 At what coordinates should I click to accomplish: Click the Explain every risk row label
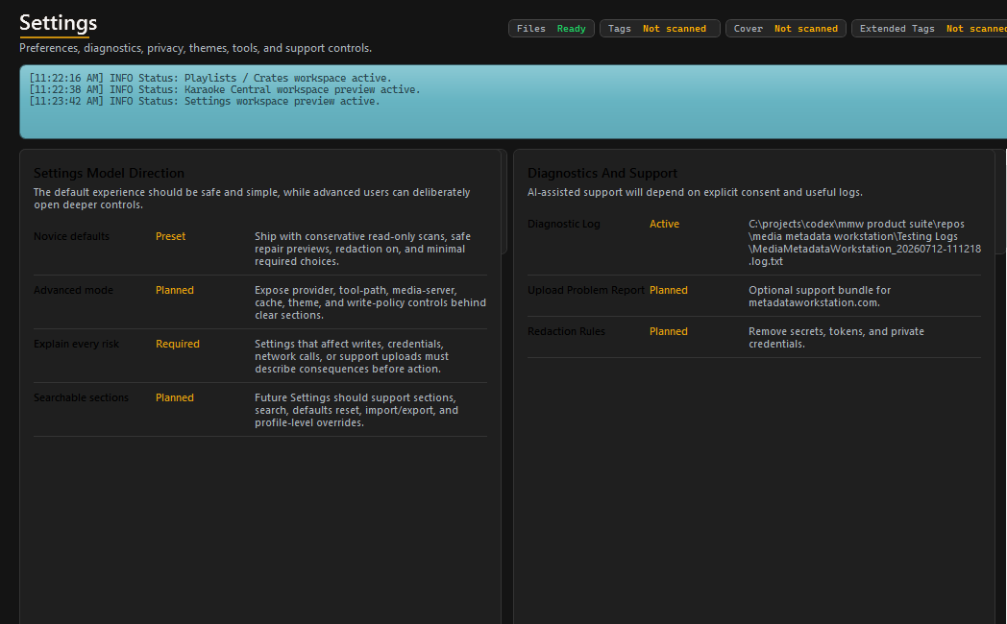pyautogui.click(x=77, y=345)
